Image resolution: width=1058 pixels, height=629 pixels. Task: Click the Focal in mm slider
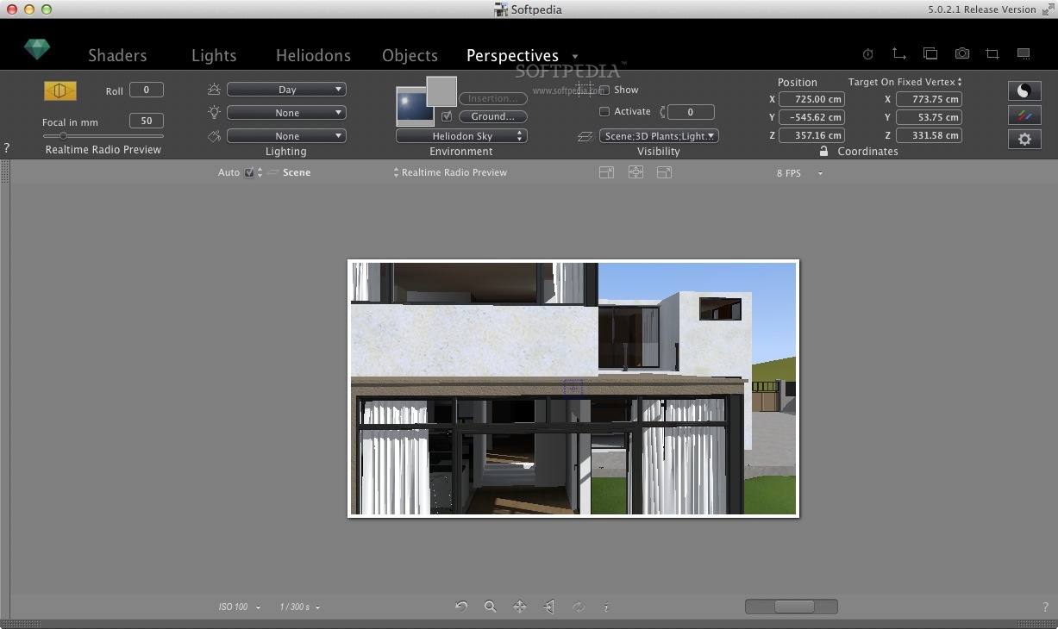coord(103,136)
